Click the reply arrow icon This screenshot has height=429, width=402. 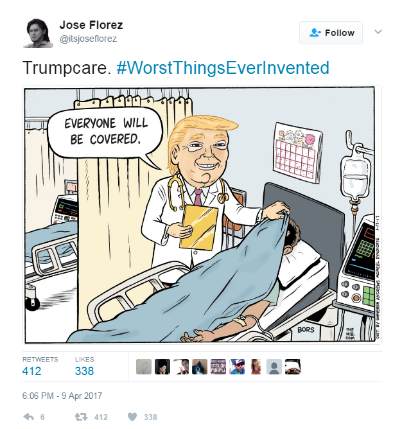pos(29,417)
